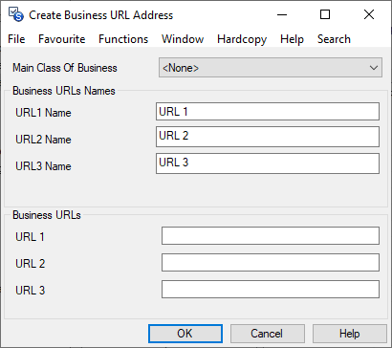Click into the URL2 Name field
This screenshot has height=348, width=392.
tap(268, 137)
